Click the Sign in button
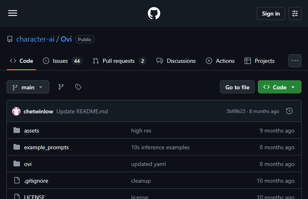Image resolution: width=308 pixels, height=199 pixels. [x=271, y=13]
